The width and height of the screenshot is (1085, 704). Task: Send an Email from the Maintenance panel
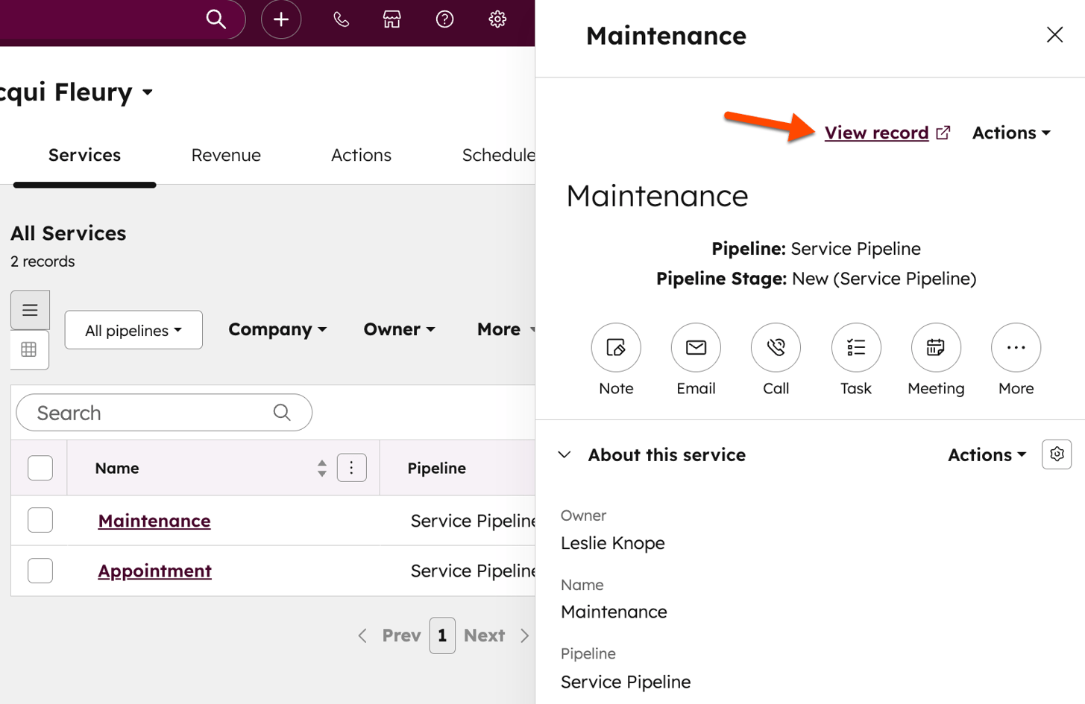(695, 347)
